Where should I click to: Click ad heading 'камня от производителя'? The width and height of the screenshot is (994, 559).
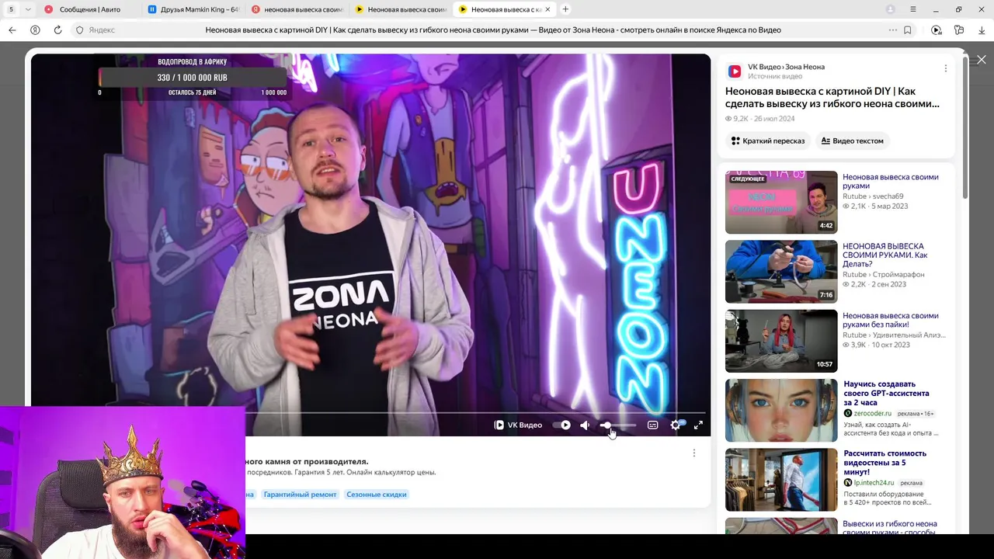[307, 462]
